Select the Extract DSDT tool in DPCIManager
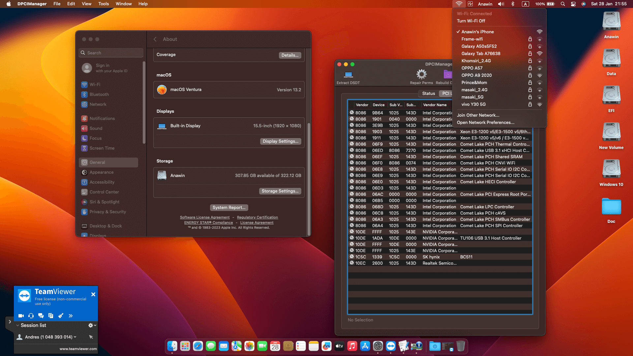Image resolution: width=633 pixels, height=356 pixels. (348, 76)
